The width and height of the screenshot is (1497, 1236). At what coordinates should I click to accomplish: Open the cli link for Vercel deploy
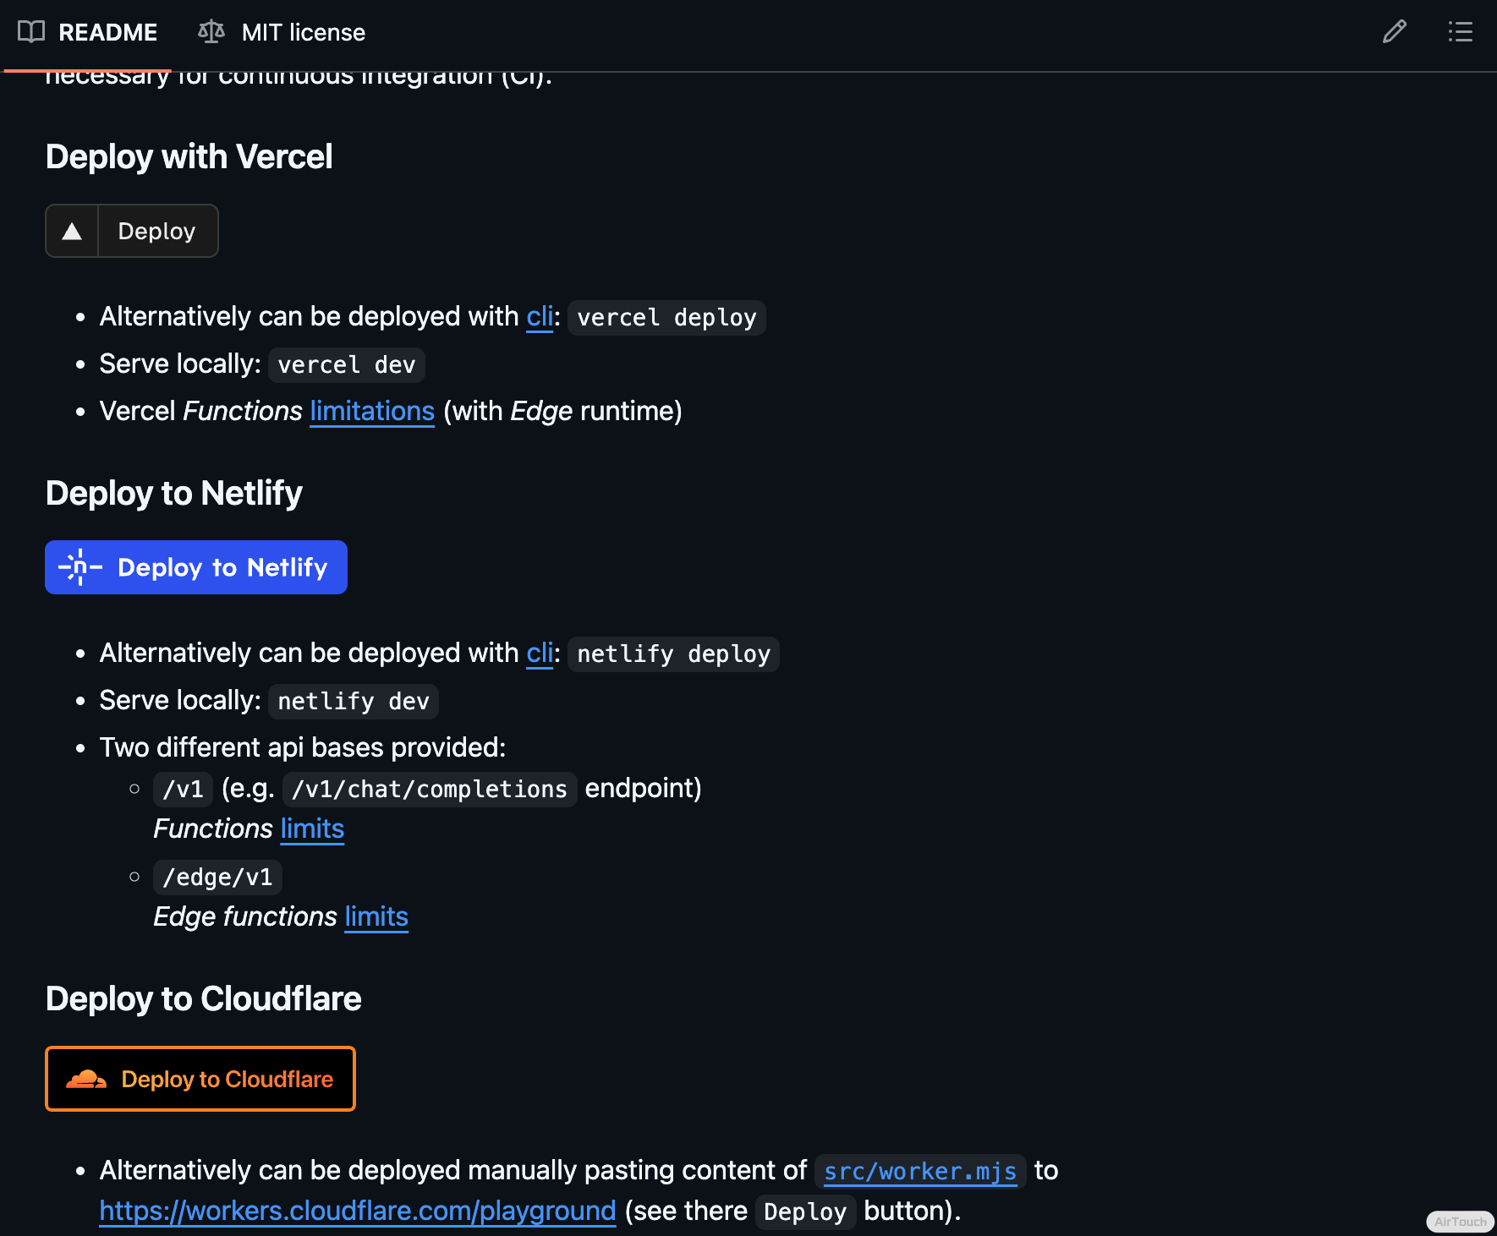click(x=540, y=317)
